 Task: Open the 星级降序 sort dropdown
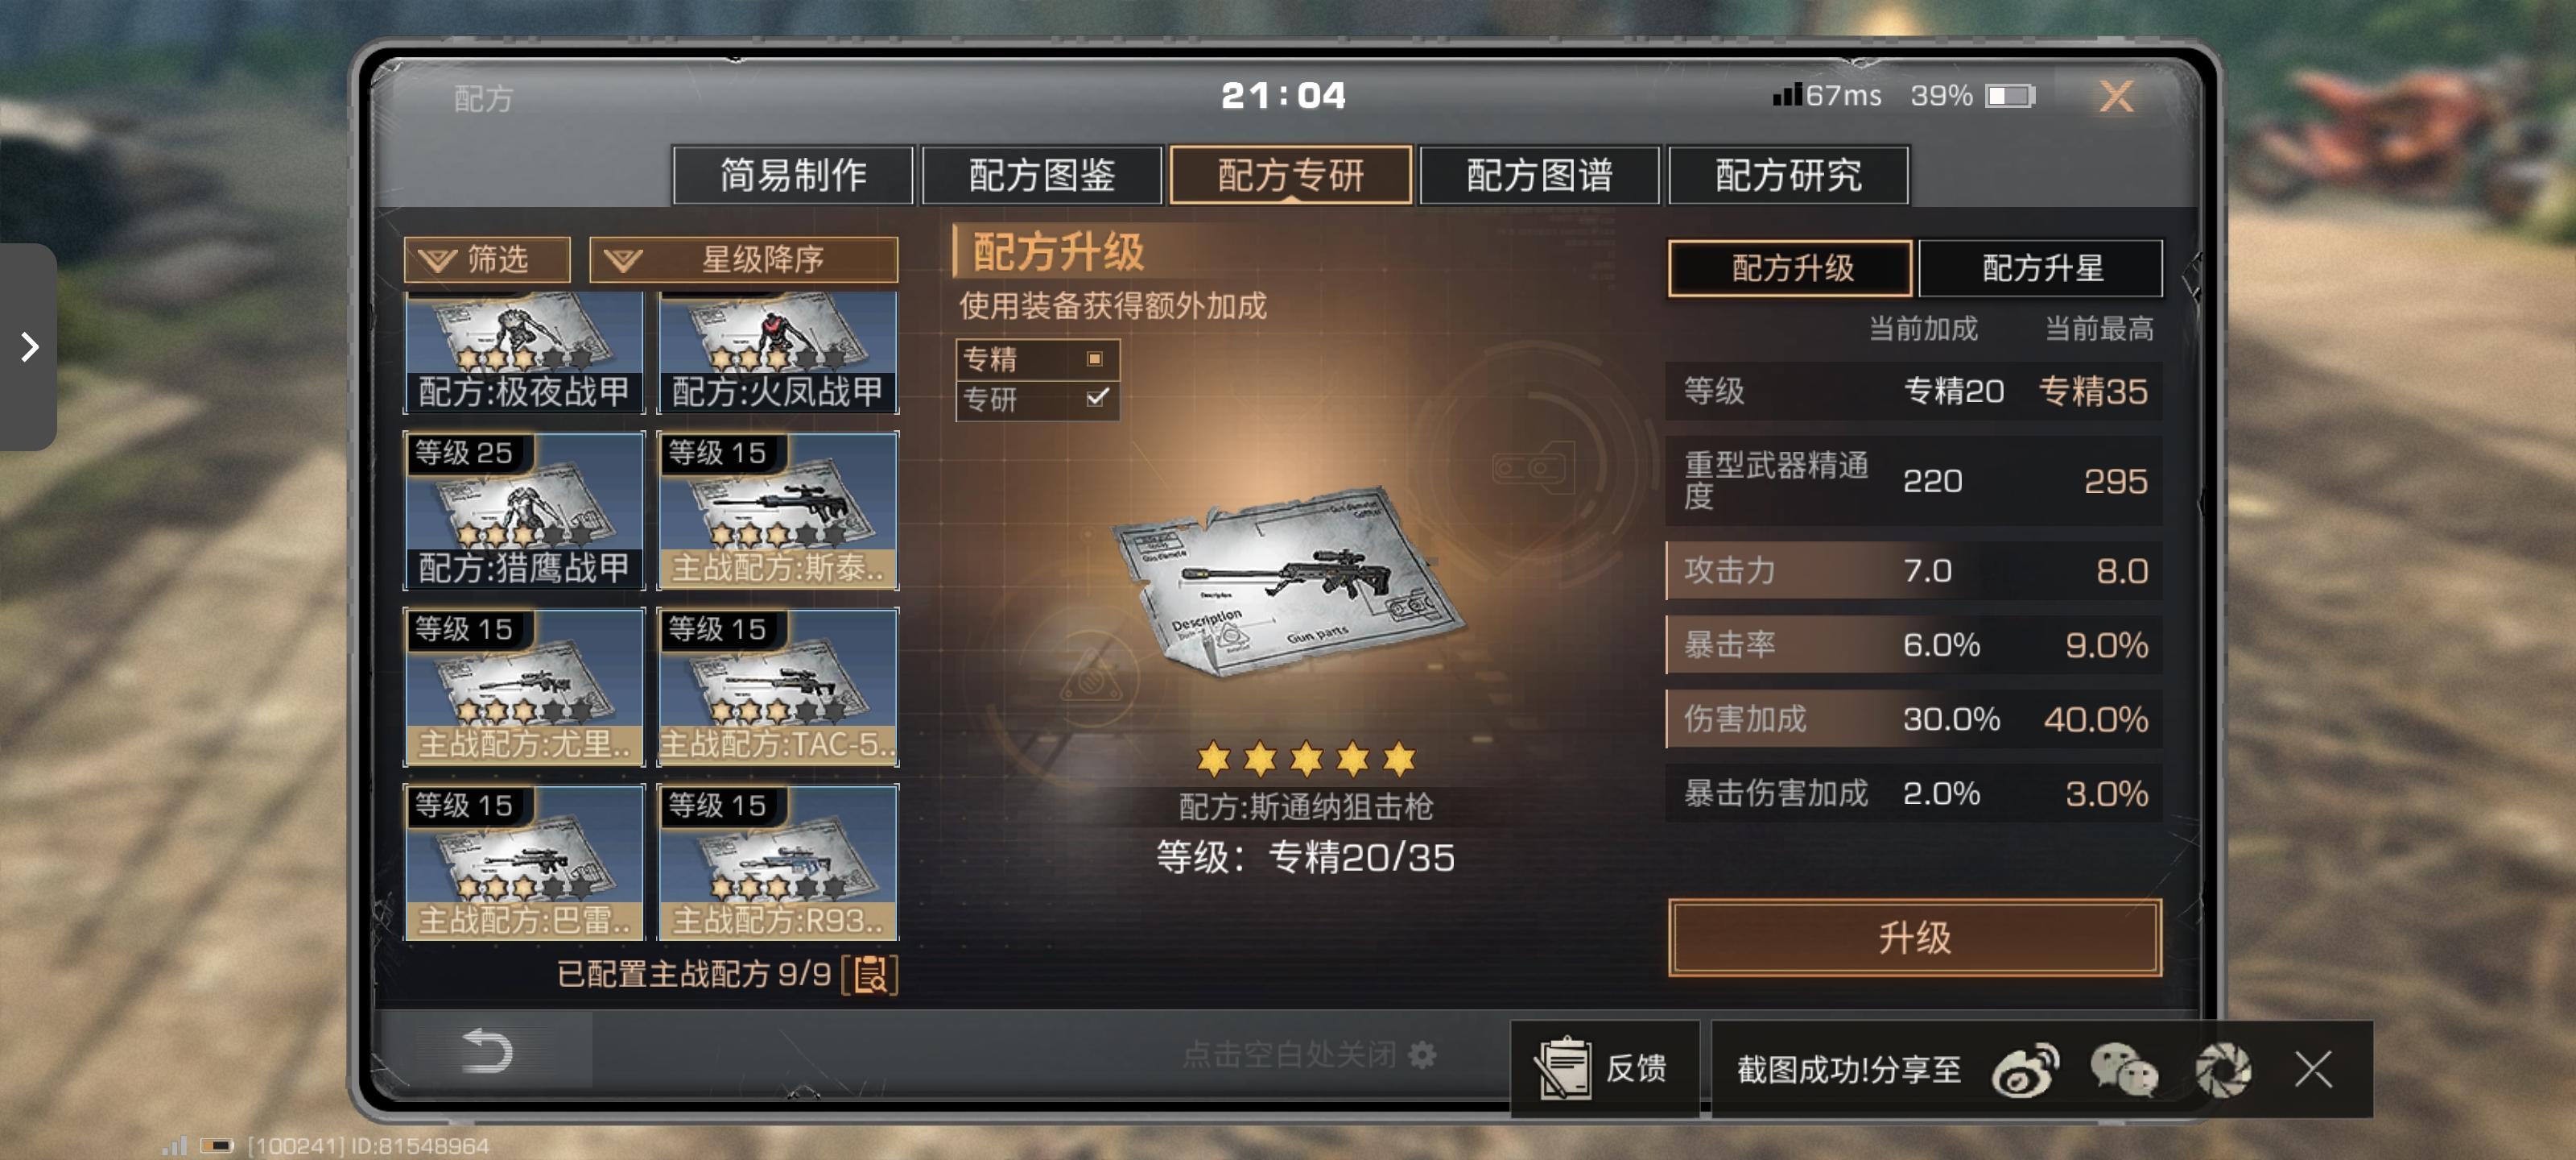[743, 260]
